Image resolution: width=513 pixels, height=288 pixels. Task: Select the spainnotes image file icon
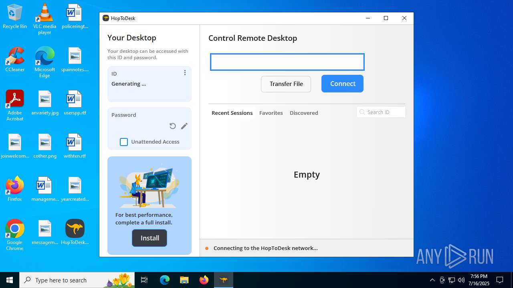(75, 60)
